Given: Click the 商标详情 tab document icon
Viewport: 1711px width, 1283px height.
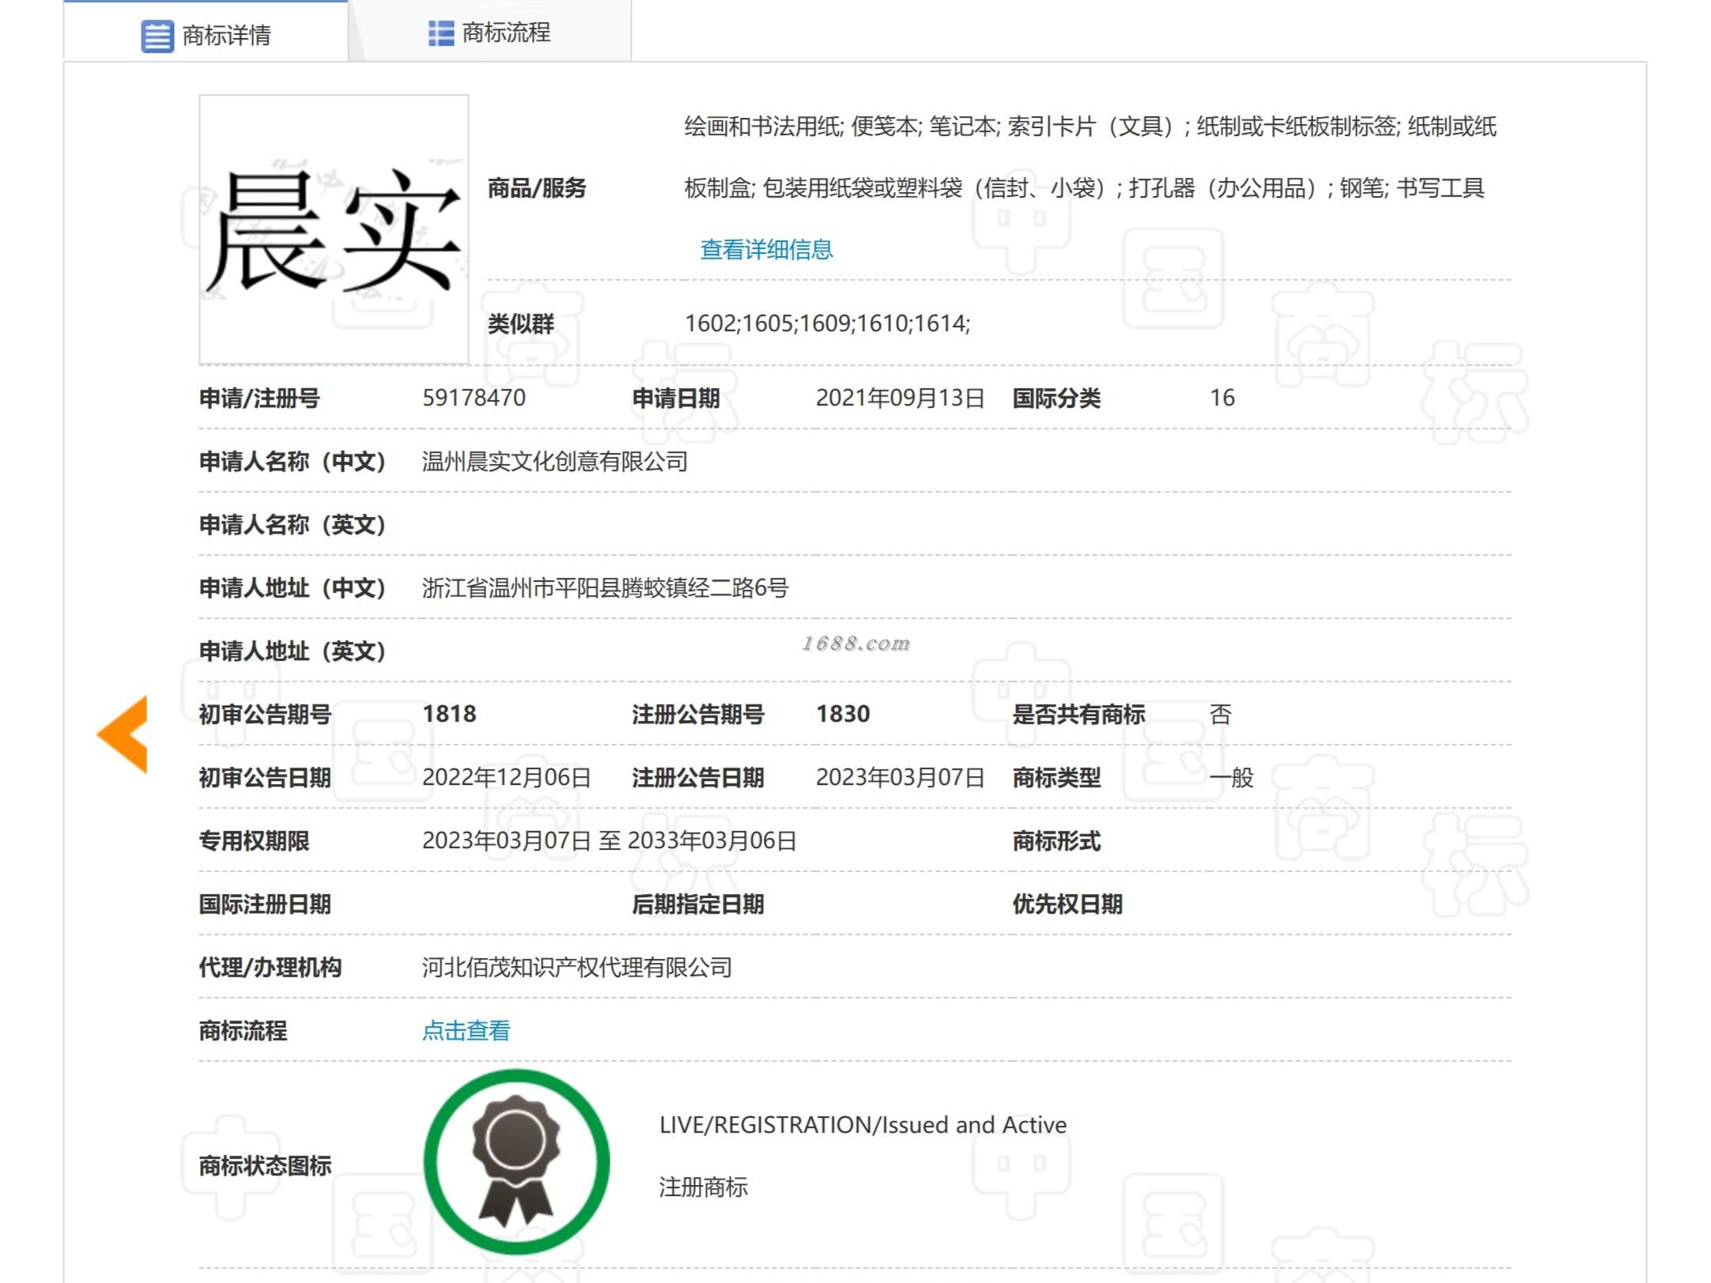Looking at the screenshot, I should click(x=157, y=36).
